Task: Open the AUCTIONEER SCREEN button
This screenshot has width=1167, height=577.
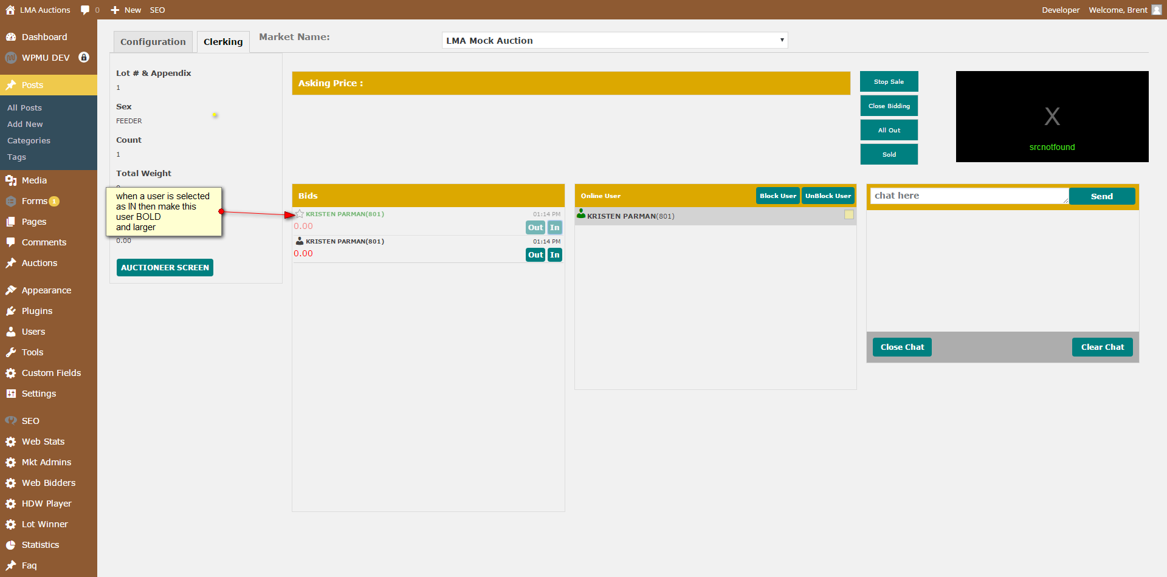Action: 165,267
